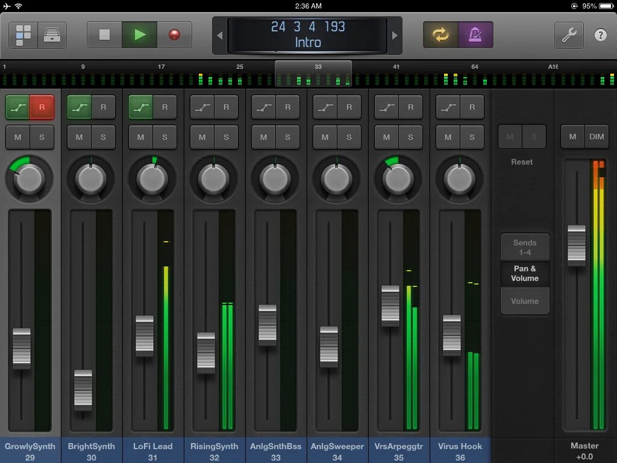Click the red record button
This screenshot has width=617, height=463.
pyautogui.click(x=174, y=35)
